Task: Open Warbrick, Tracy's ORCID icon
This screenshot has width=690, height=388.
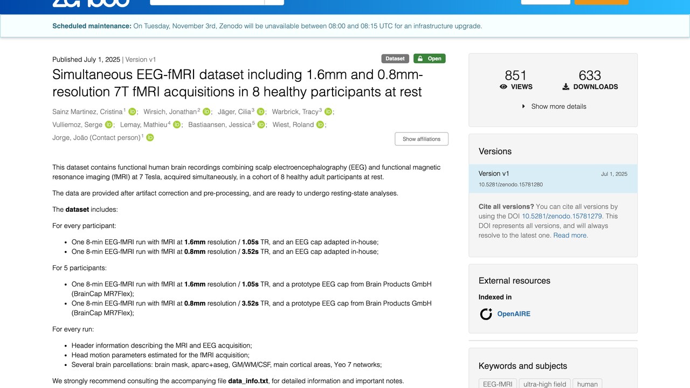Action: point(328,112)
